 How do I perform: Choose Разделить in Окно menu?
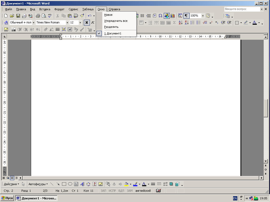click(116, 27)
